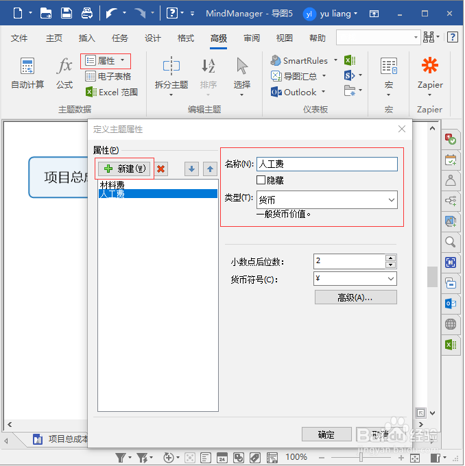Click the zoom slider handle in status bar

361,458
